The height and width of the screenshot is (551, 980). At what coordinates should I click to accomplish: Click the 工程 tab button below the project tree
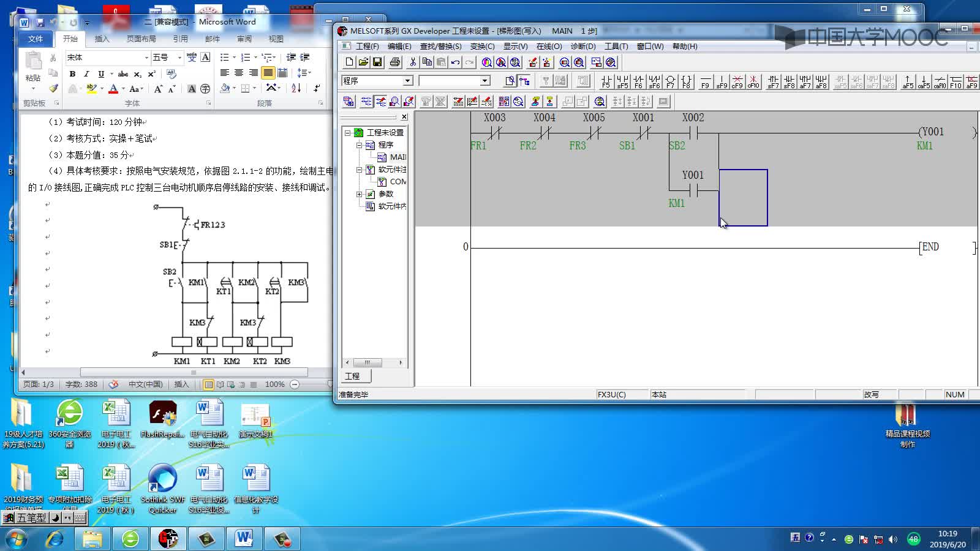(353, 377)
